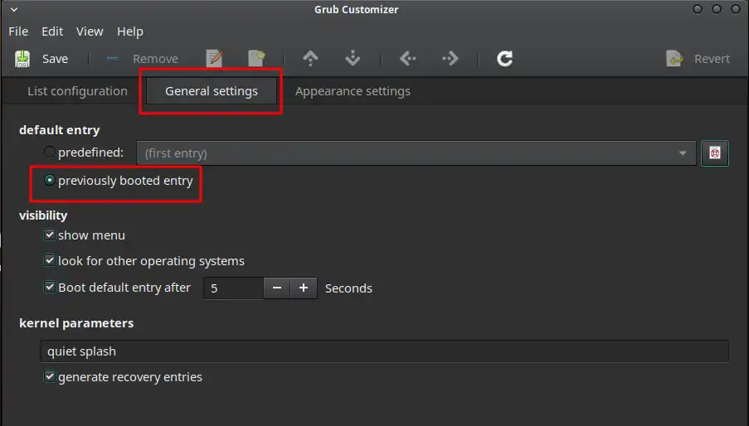Click the Revert text label

pyautogui.click(x=712, y=59)
